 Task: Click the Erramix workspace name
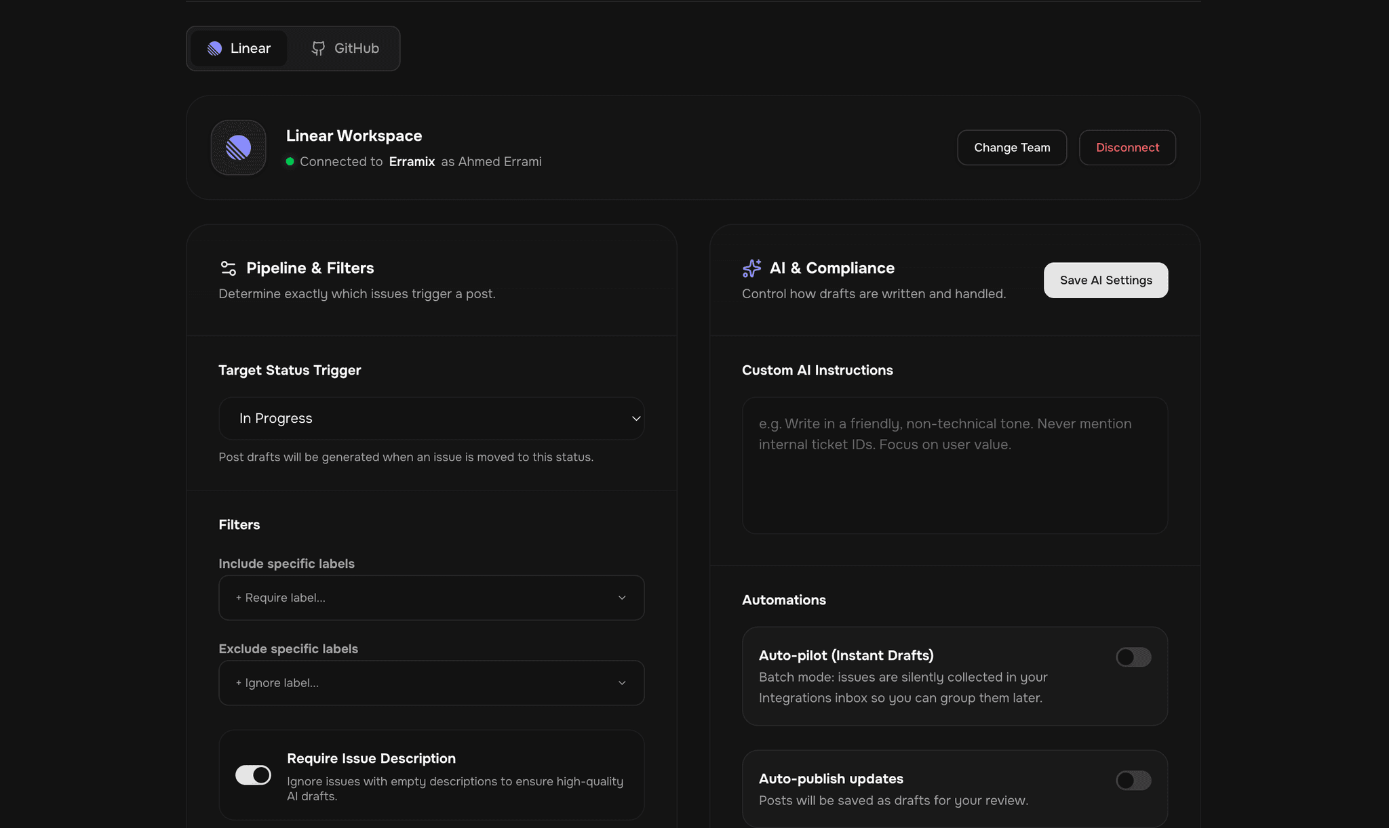pos(412,161)
